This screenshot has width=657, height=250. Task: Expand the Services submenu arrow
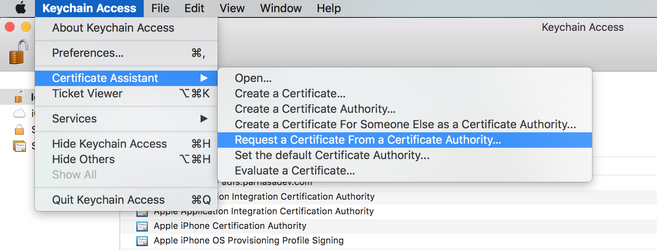click(204, 119)
